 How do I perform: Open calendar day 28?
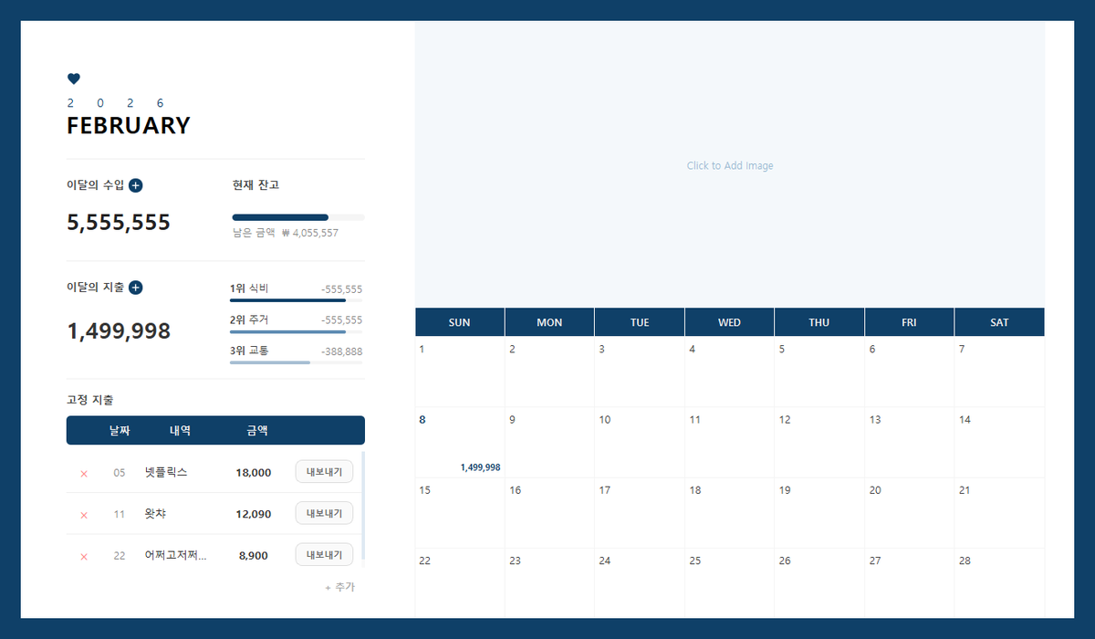pos(999,583)
